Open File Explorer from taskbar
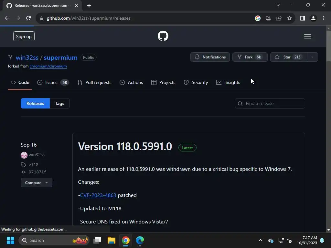331x248 pixels. click(x=112, y=240)
